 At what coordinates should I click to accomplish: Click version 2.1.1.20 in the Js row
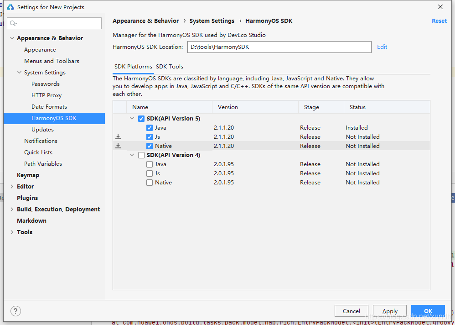[x=224, y=137]
